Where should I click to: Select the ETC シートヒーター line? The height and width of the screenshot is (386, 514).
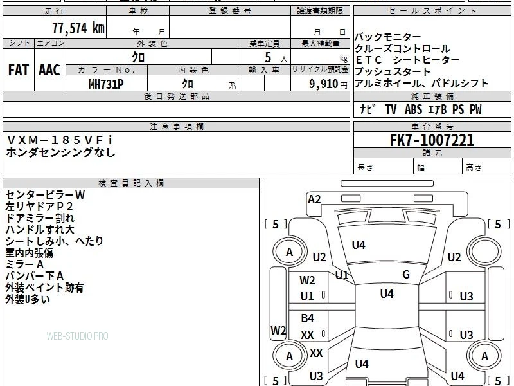click(407, 60)
